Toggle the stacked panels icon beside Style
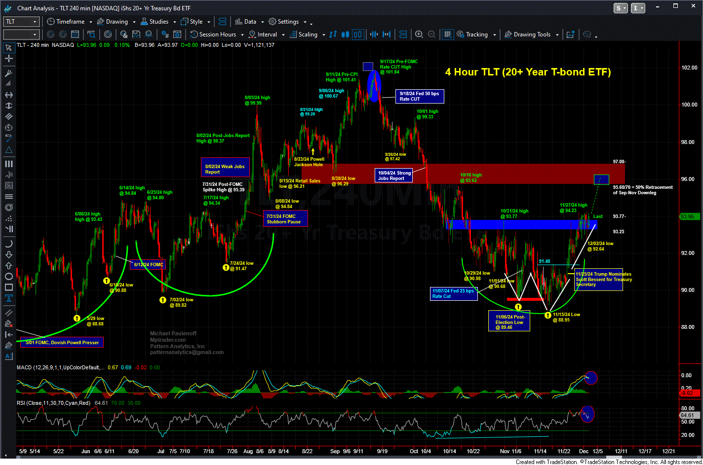The image size is (703, 465). 222,22
